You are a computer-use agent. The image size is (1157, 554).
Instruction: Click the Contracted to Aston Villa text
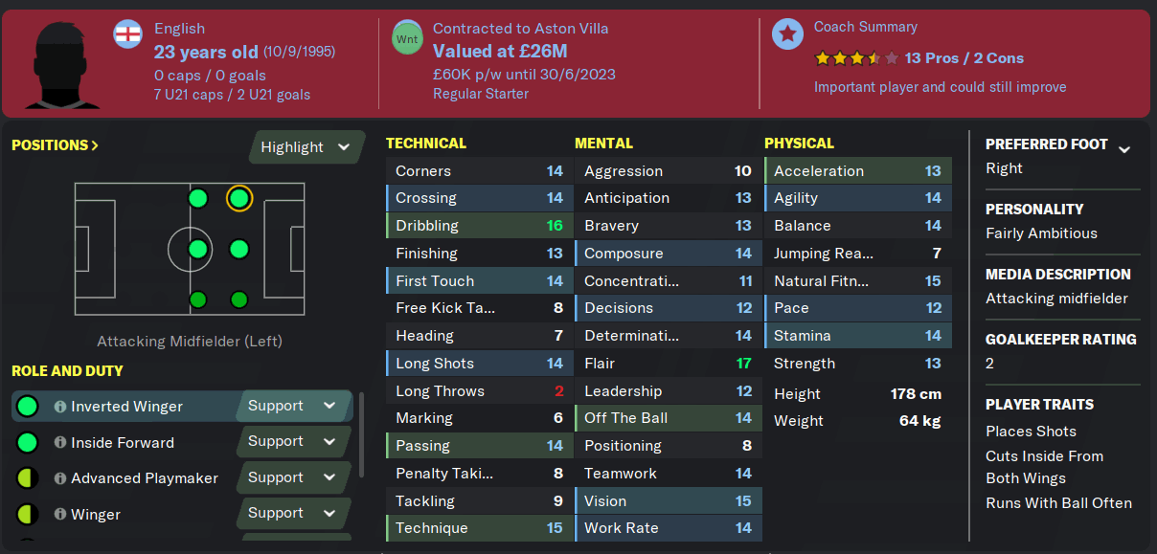click(x=521, y=29)
